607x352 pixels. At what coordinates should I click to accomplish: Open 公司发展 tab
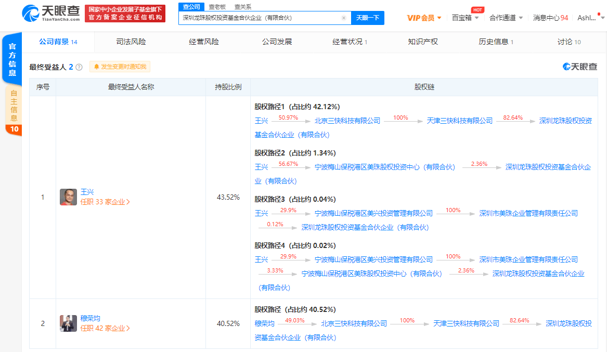point(277,42)
